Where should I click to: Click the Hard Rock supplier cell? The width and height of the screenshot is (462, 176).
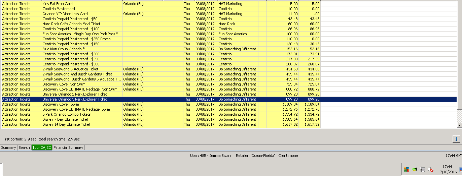tap(238, 24)
